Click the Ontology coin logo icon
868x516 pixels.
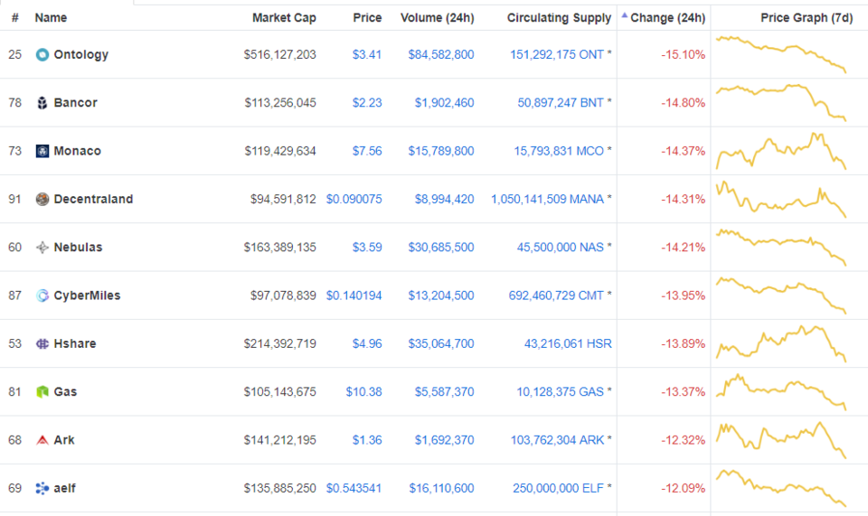point(42,55)
